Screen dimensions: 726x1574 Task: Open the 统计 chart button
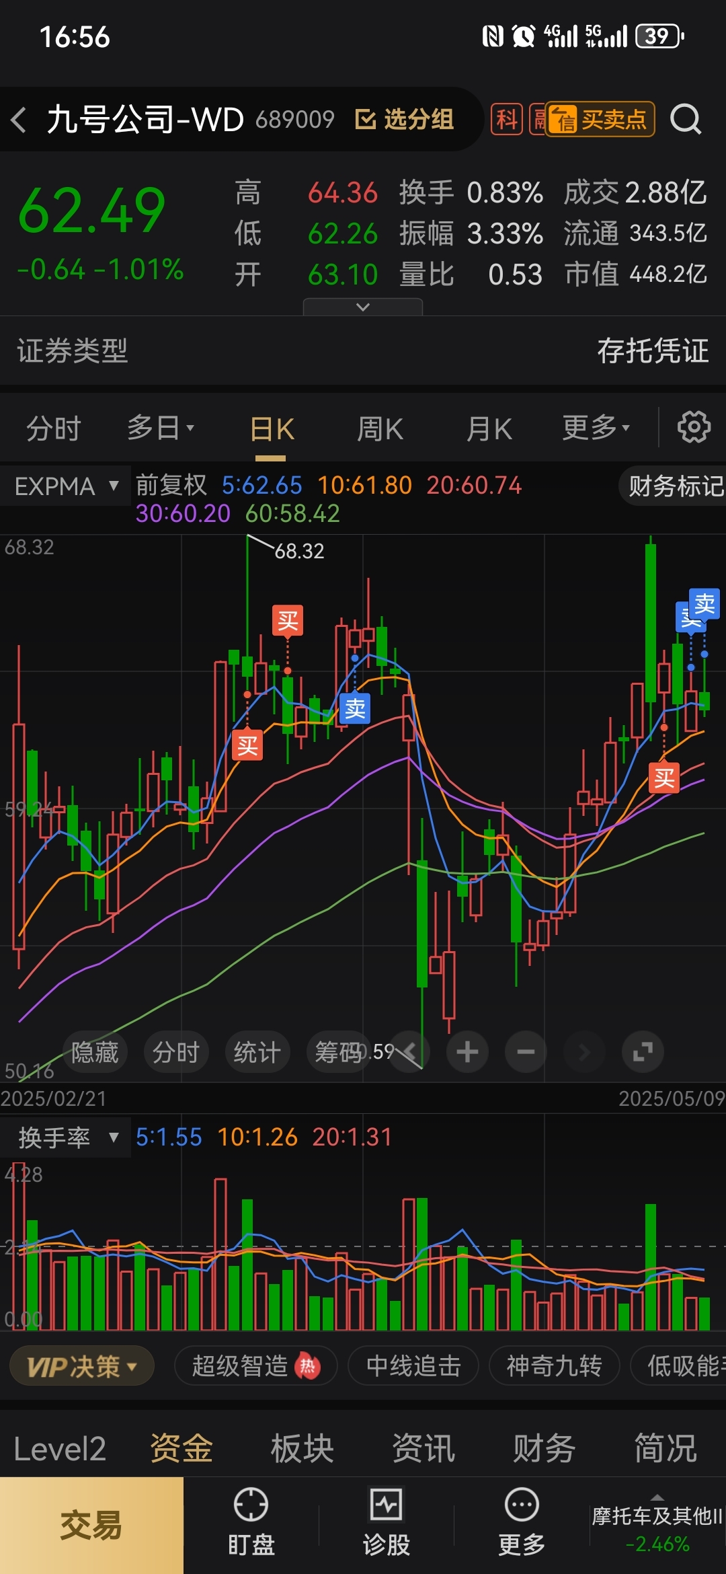click(x=257, y=1052)
